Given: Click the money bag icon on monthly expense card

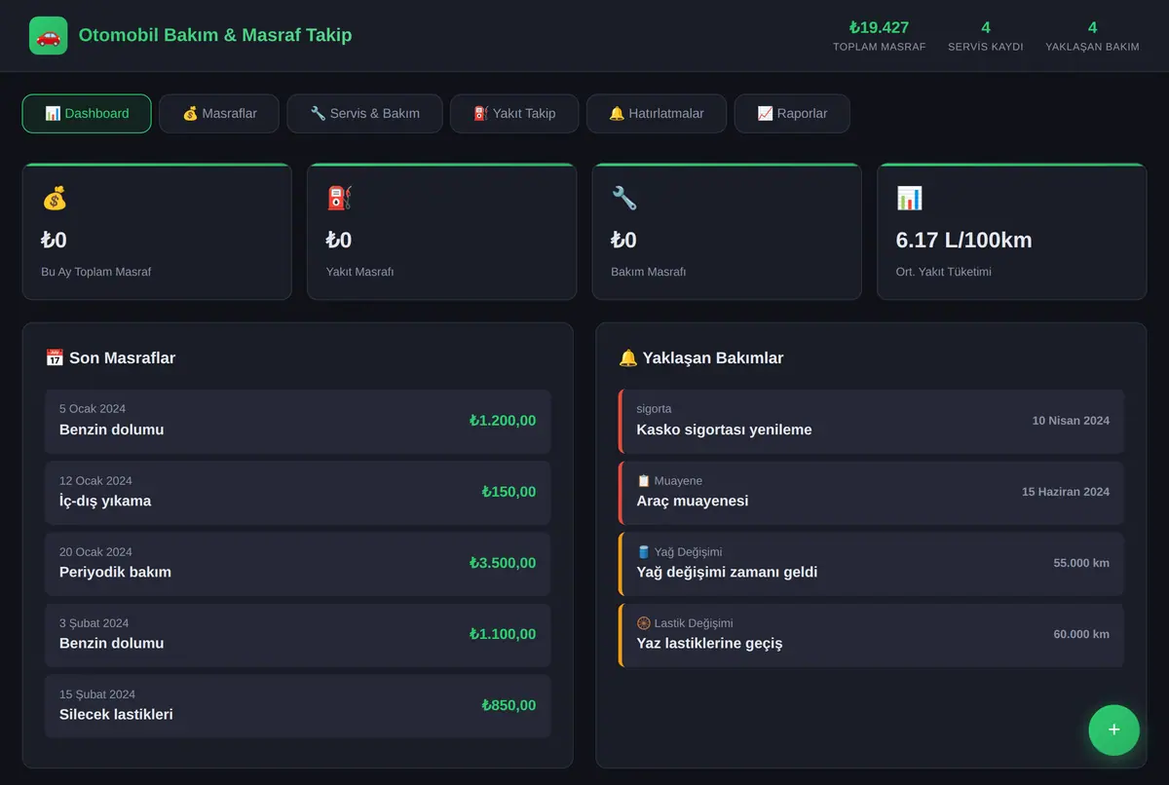Looking at the screenshot, I should point(55,199).
